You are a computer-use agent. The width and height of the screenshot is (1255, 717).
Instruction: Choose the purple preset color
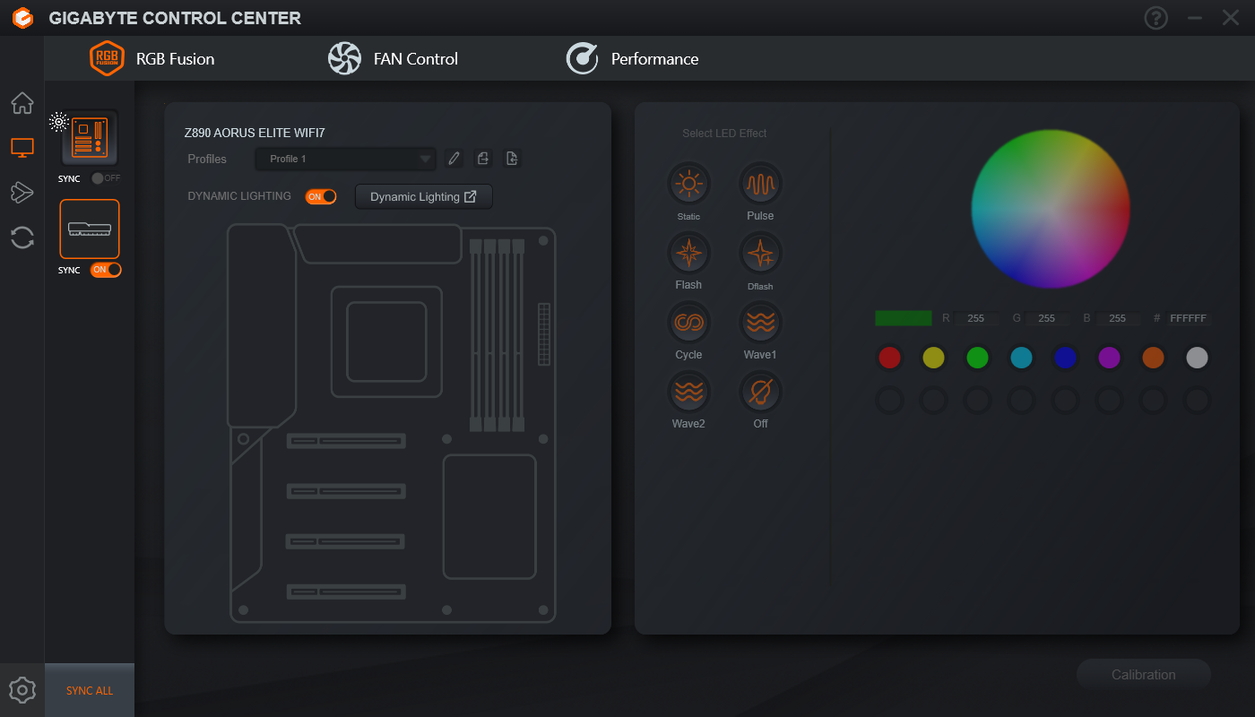point(1109,358)
